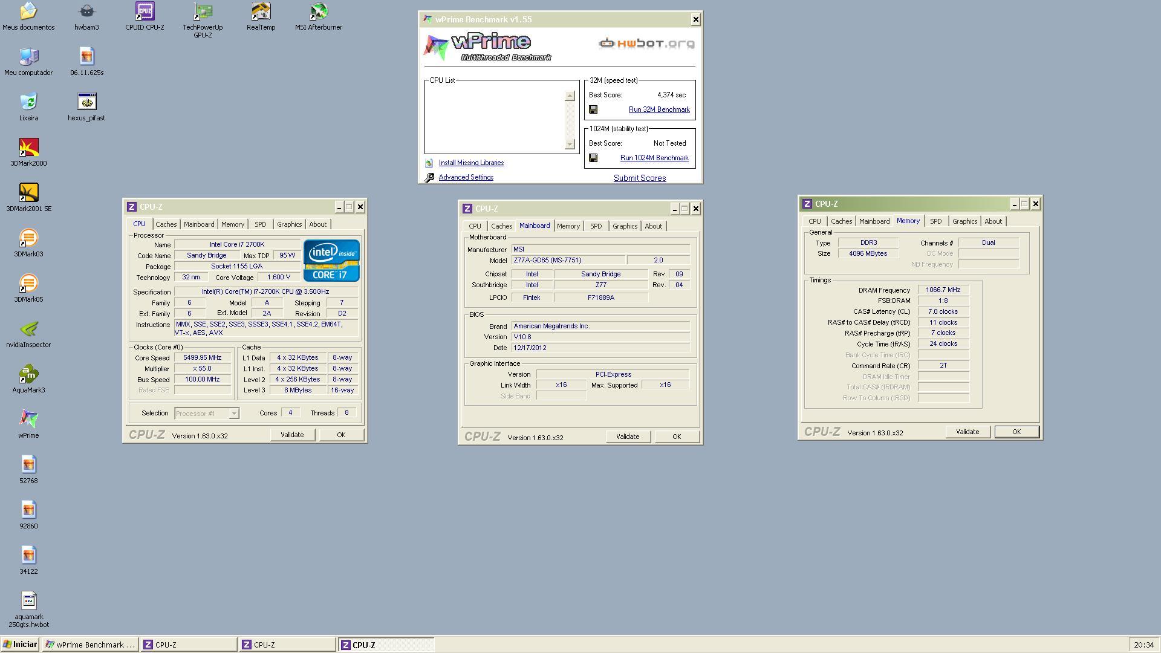Select SPD tab in middle CPU-Z window
The image size is (1161, 653).
[x=596, y=226]
